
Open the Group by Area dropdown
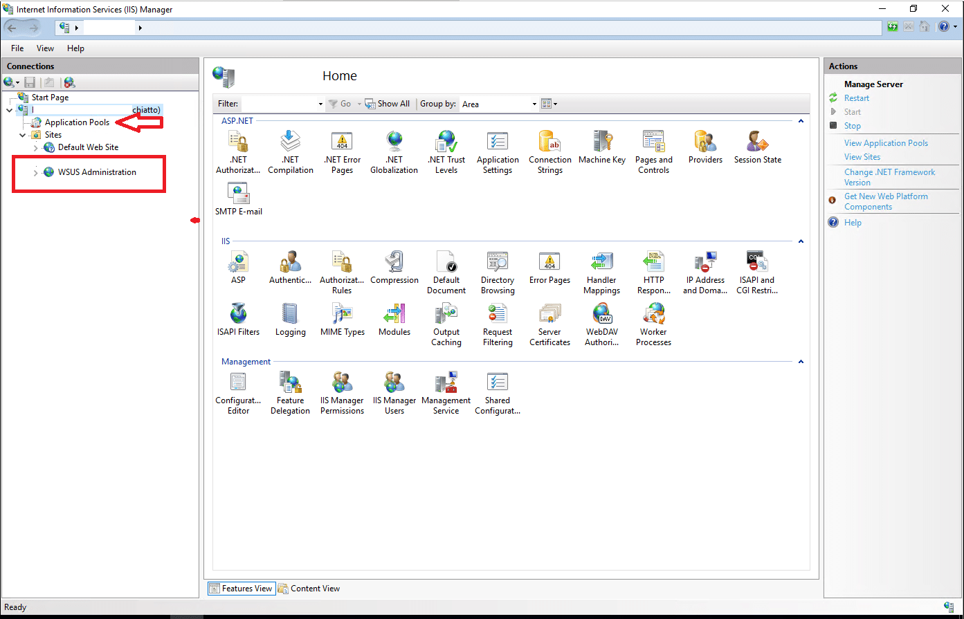[499, 104]
